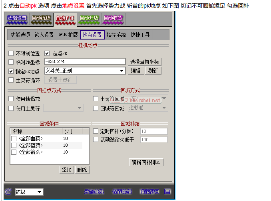Toggle the 使用情侣戒 checkbox
The image size is (271, 201).
click(x=11, y=99)
